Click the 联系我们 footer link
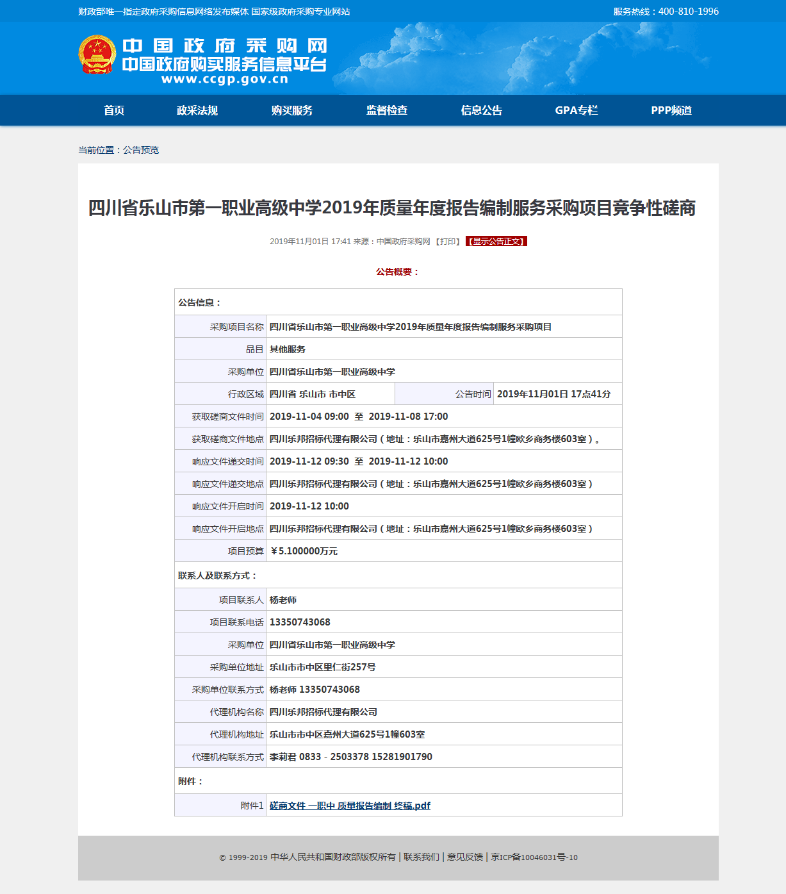The height and width of the screenshot is (894, 786). point(422,857)
